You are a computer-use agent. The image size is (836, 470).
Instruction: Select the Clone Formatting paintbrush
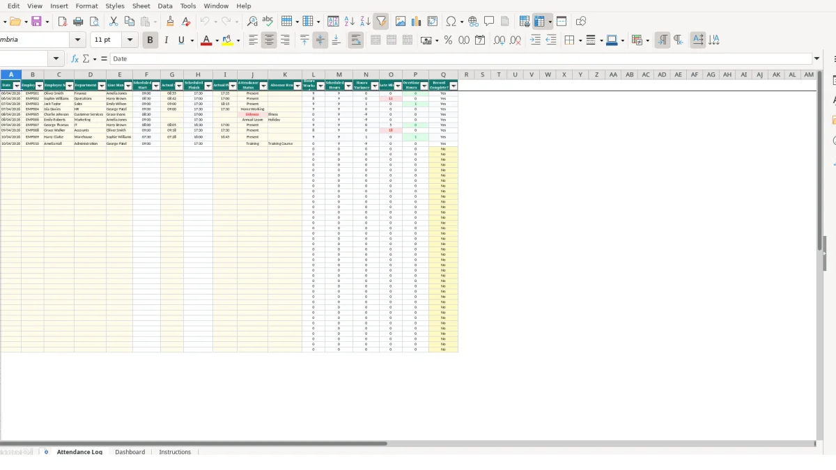click(x=170, y=22)
